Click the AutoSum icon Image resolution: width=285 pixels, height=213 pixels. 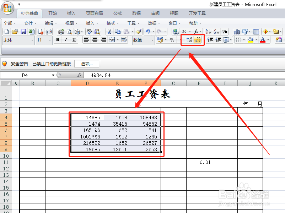click(184, 32)
